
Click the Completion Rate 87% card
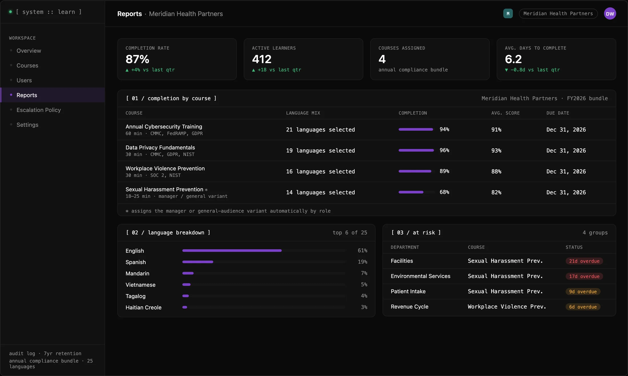(x=177, y=59)
